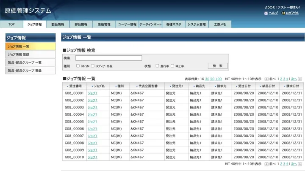
Task: Go to page 4 in top pagination
Action: [x=287, y=79]
